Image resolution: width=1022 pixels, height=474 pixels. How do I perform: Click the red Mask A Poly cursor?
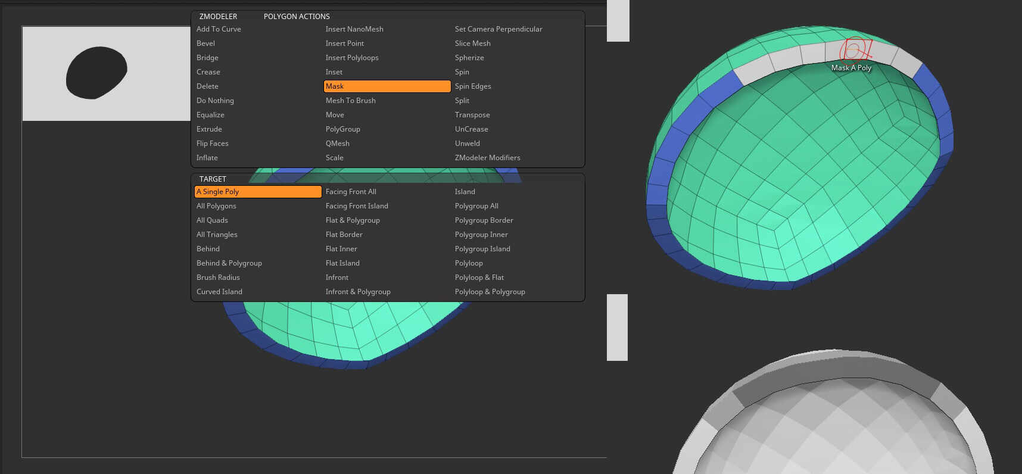(854, 51)
